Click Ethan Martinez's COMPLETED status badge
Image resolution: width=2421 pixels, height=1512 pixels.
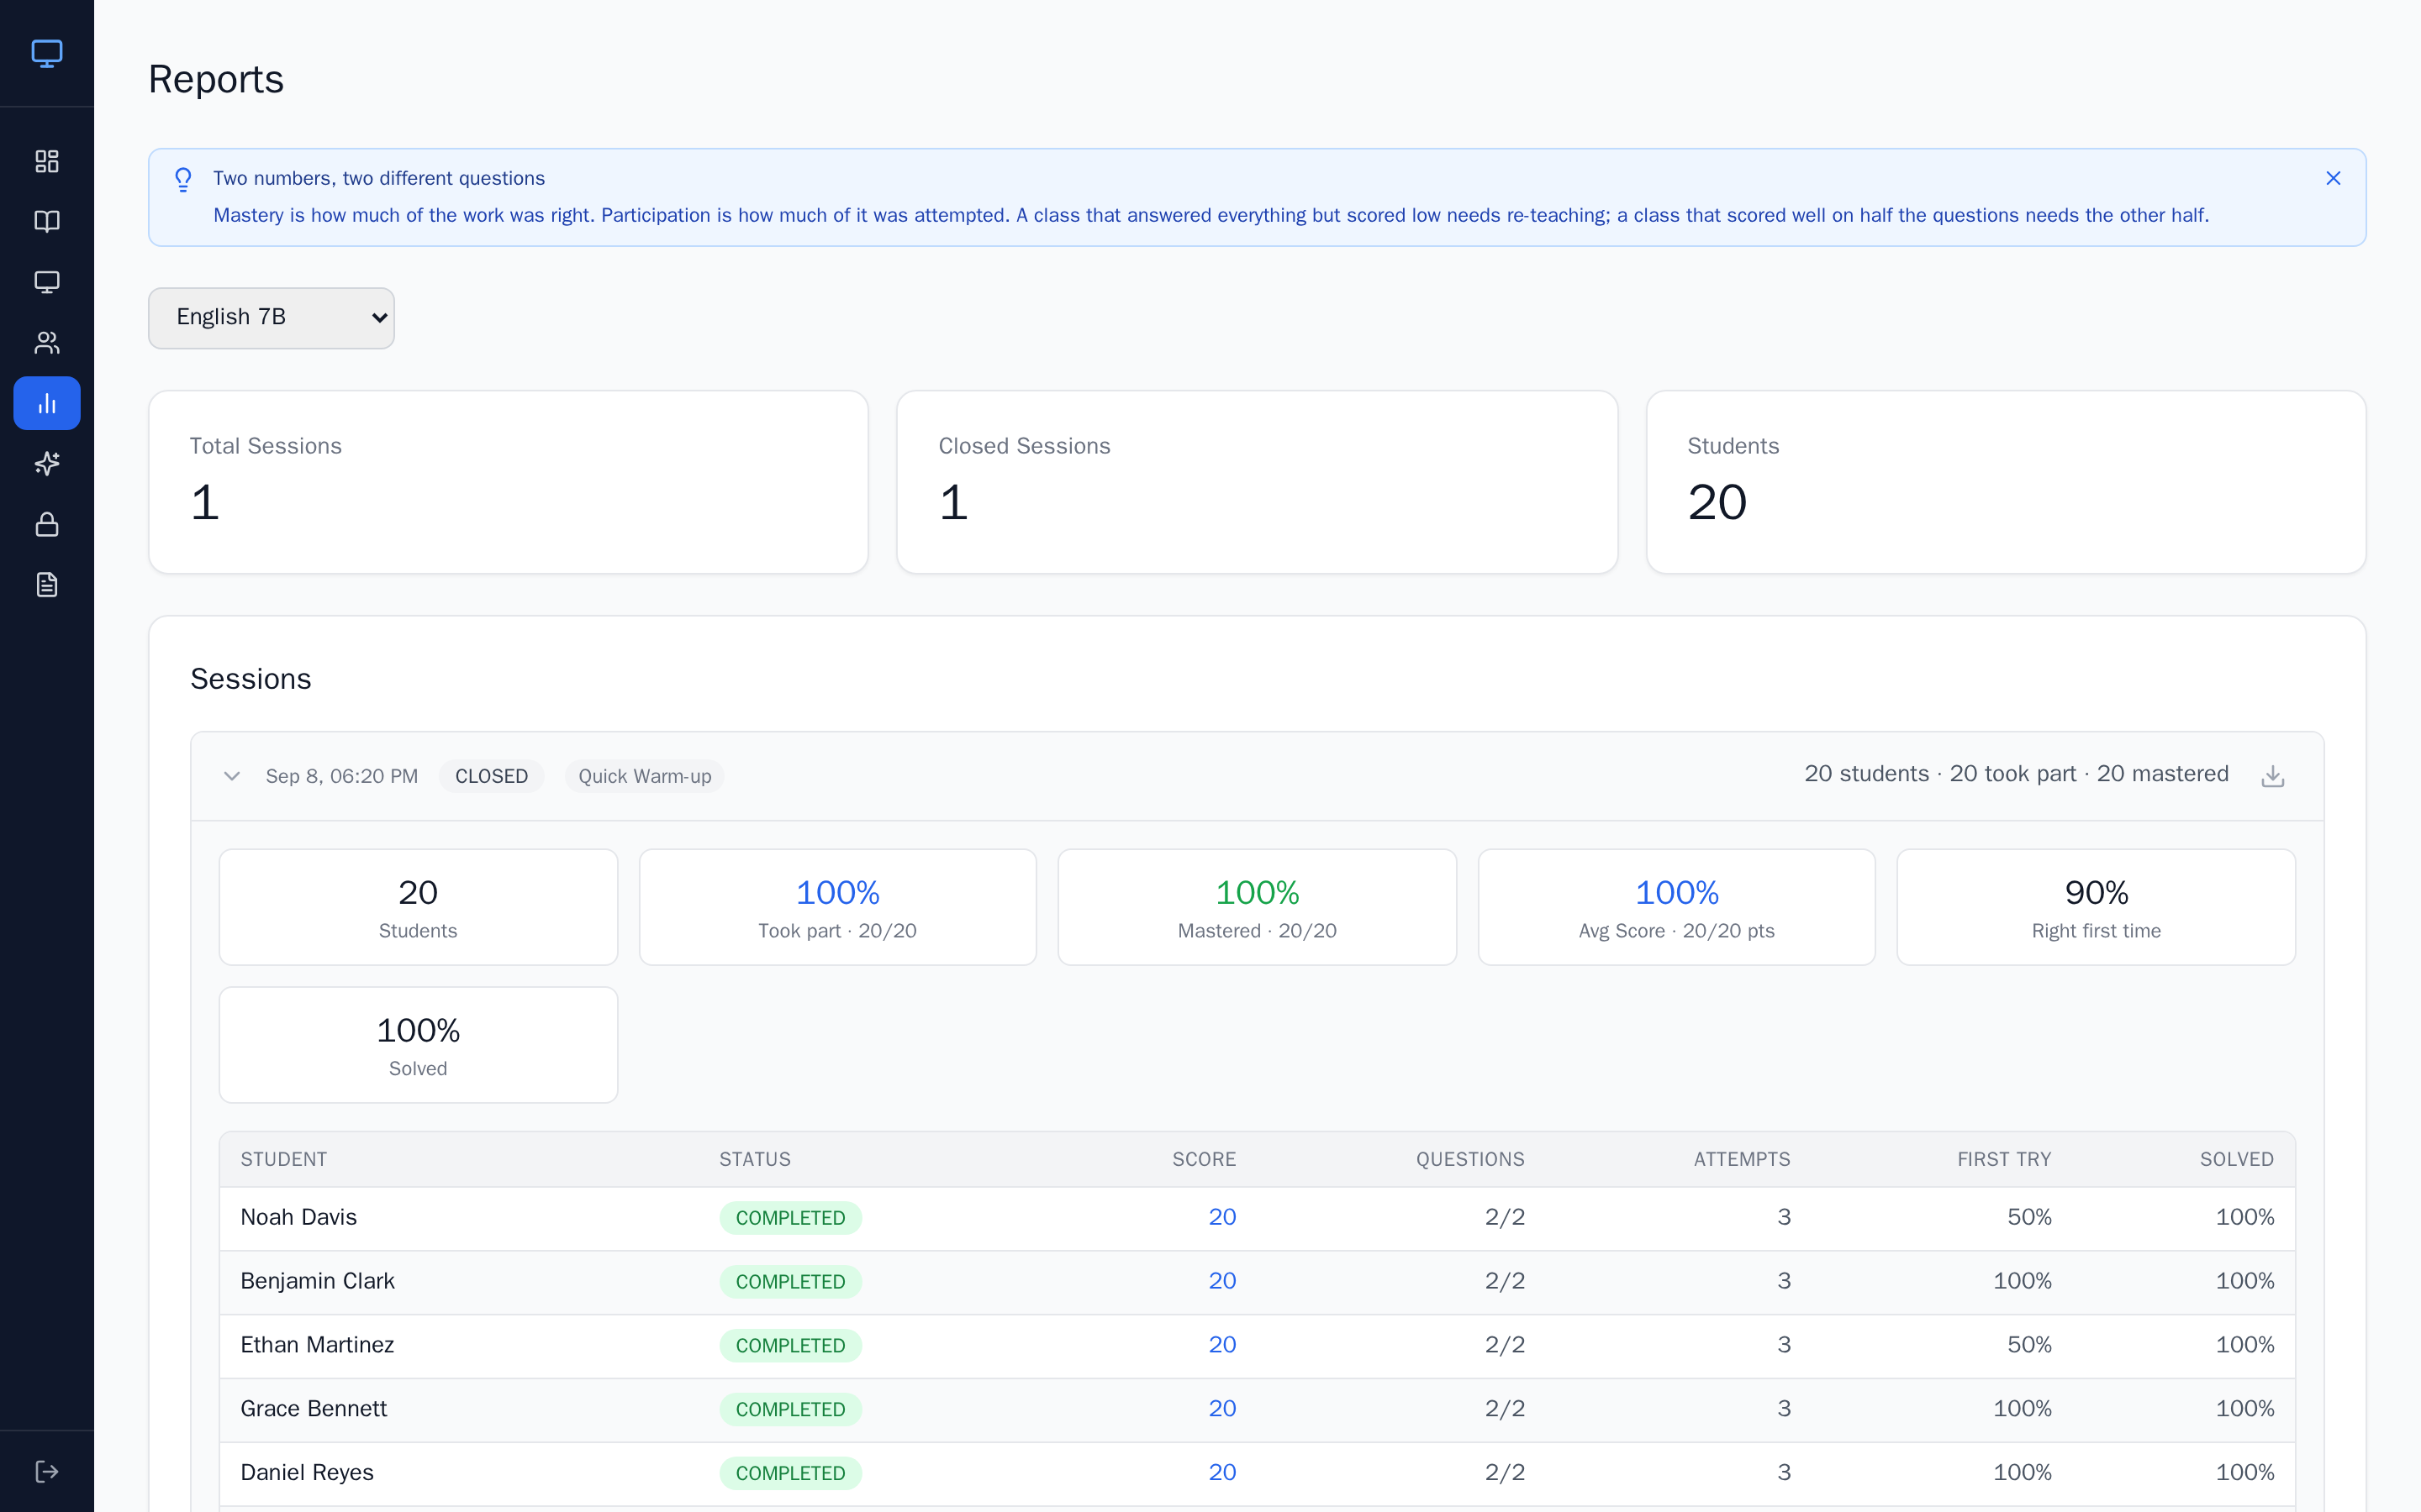point(790,1346)
